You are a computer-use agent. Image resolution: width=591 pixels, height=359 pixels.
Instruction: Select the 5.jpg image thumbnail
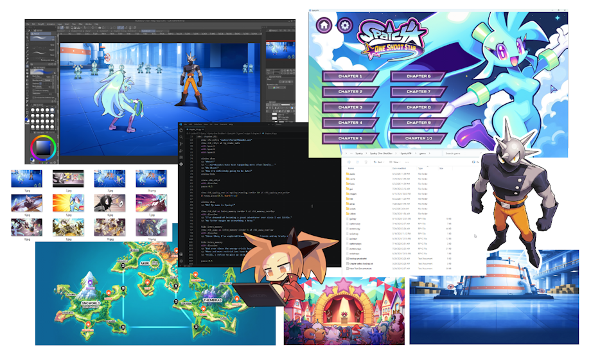pos(68,203)
